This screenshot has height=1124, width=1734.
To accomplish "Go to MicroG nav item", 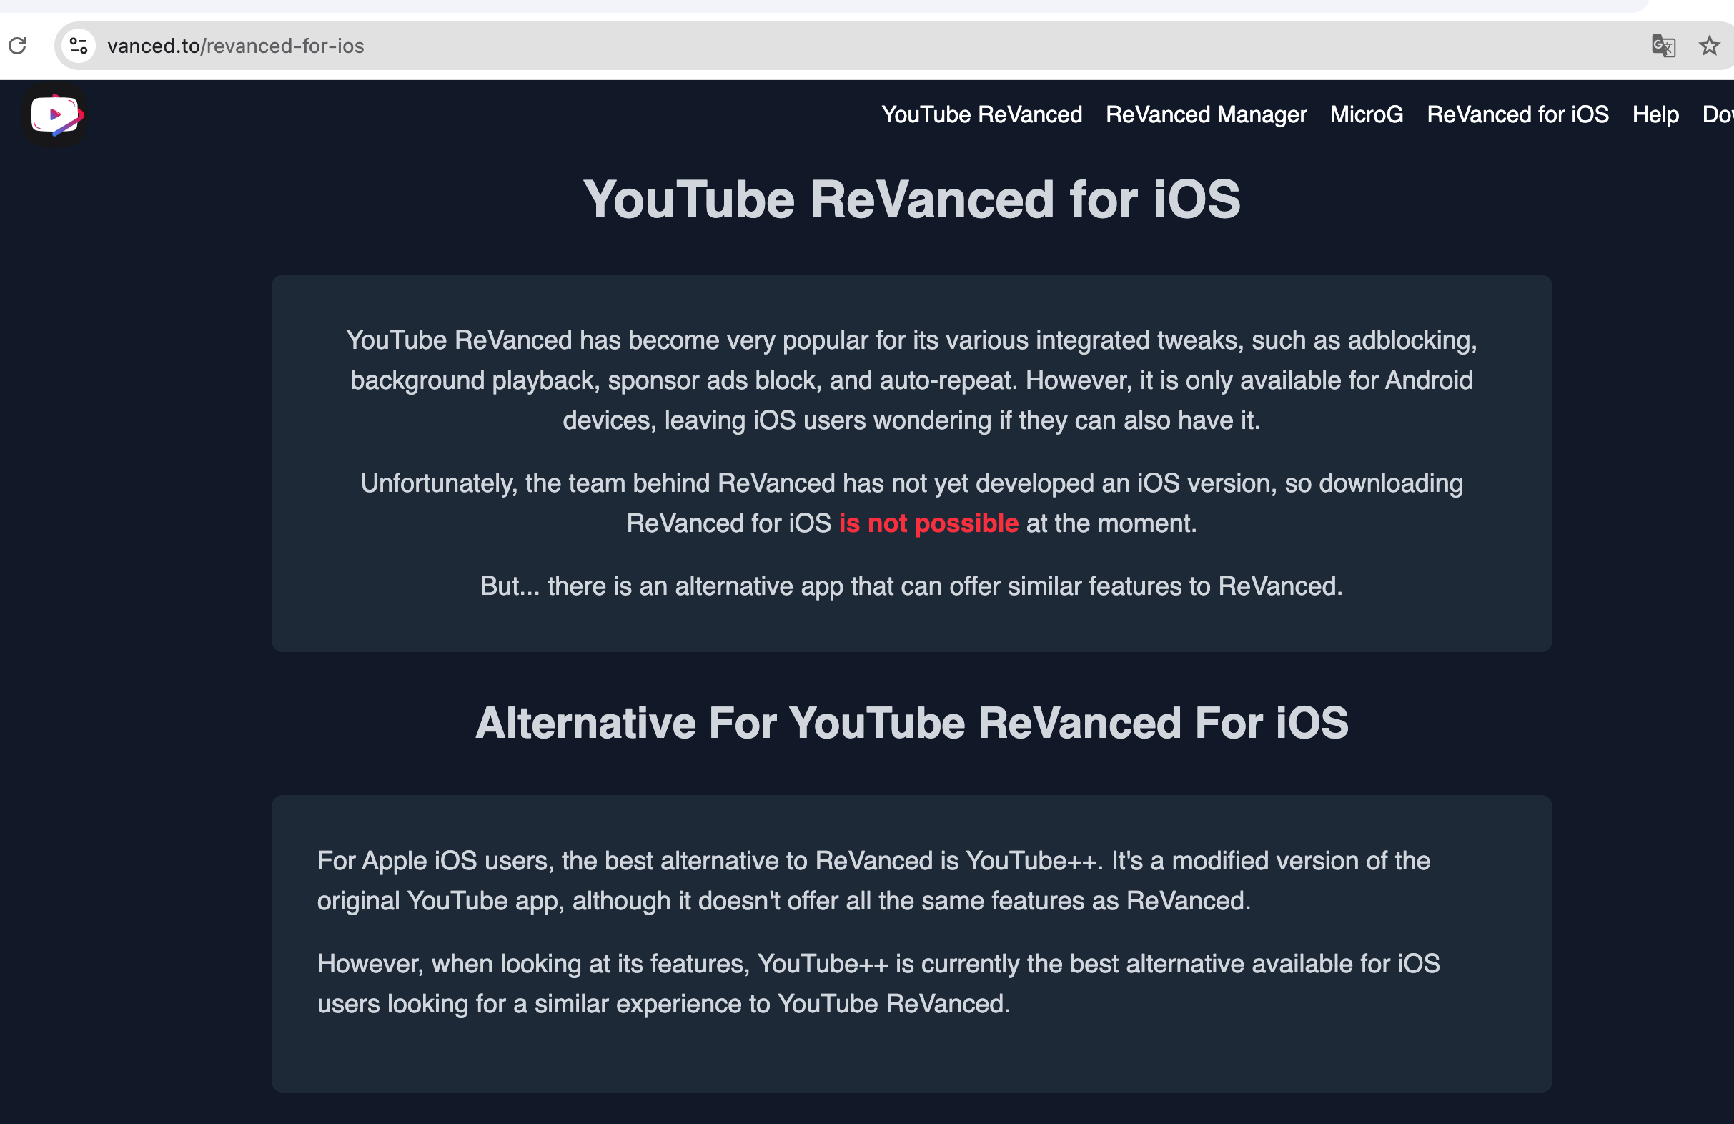I will [x=1366, y=114].
